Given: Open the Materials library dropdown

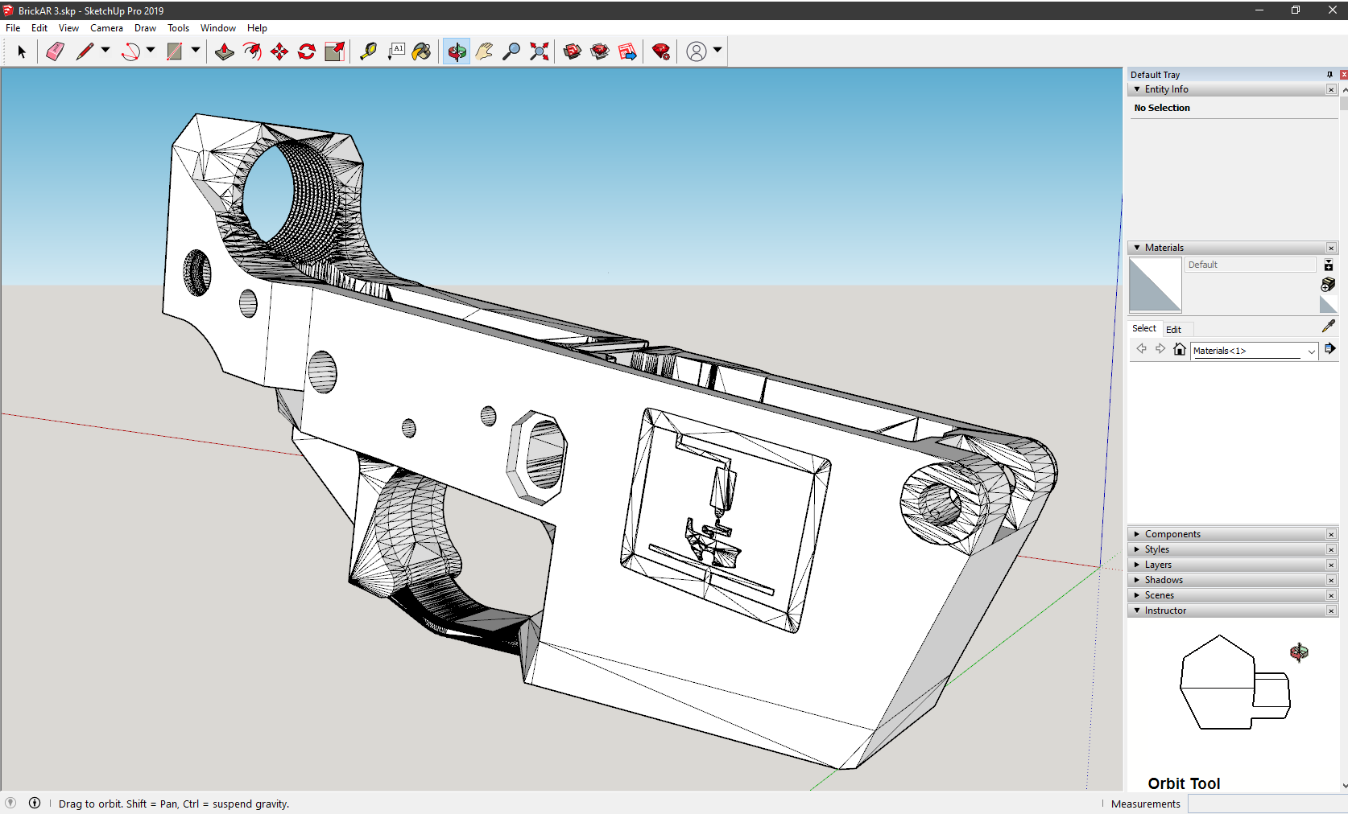Looking at the screenshot, I should click(x=1311, y=351).
